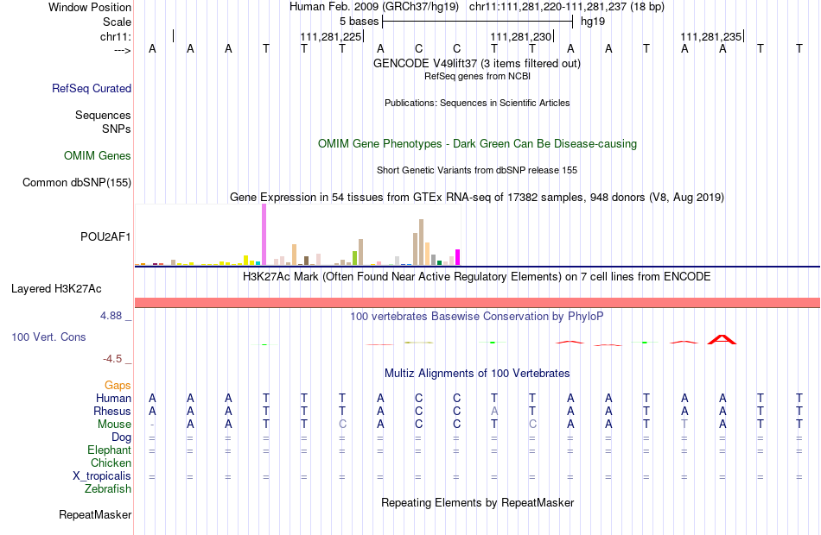Click 'Publications: Sequences in Scientific Articles' title
This screenshot has height=535, width=821.
coord(477,103)
